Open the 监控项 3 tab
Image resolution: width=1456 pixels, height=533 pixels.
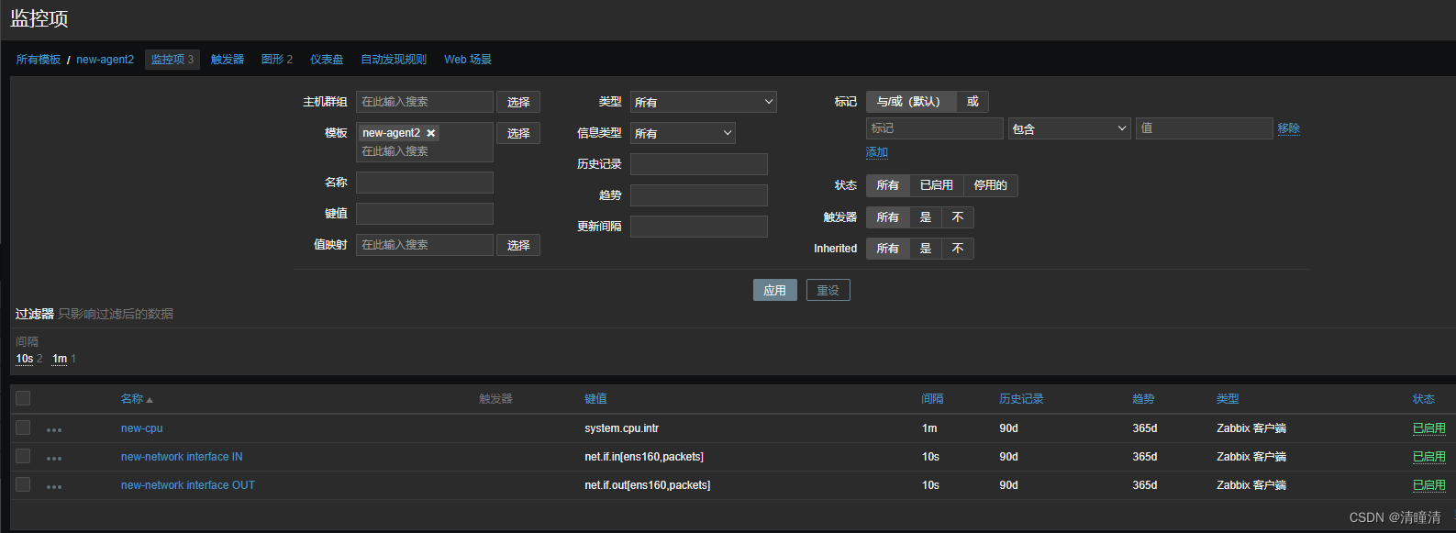pos(172,60)
